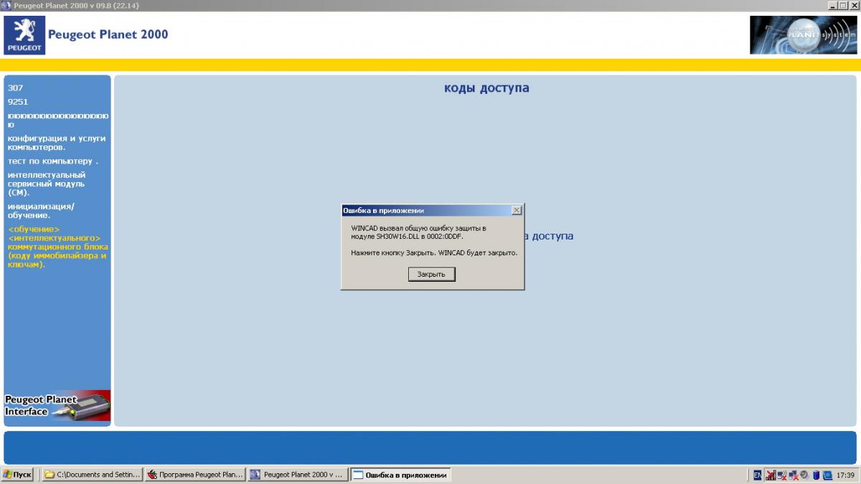The width and height of the screenshot is (861, 484).
Task: Click the blue cylinder tray icon
Action: click(816, 475)
